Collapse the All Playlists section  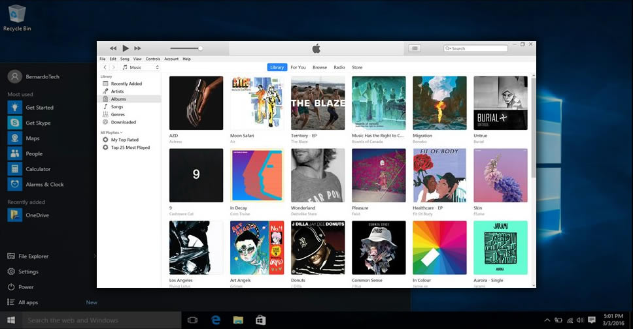point(111,133)
